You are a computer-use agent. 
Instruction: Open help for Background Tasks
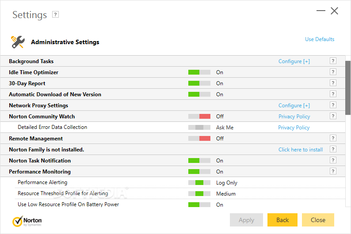pos(333,61)
